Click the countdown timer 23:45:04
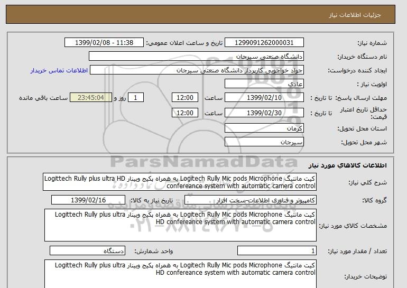Screen dimensions: 407x288 91,98
